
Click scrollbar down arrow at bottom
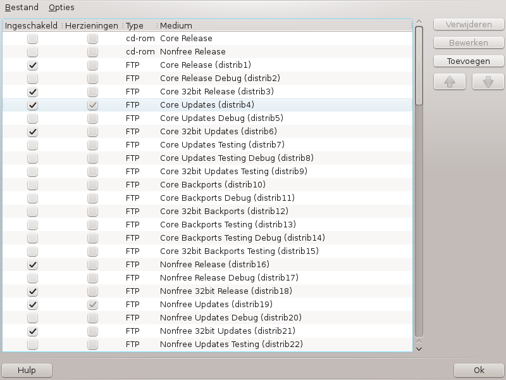click(x=418, y=348)
